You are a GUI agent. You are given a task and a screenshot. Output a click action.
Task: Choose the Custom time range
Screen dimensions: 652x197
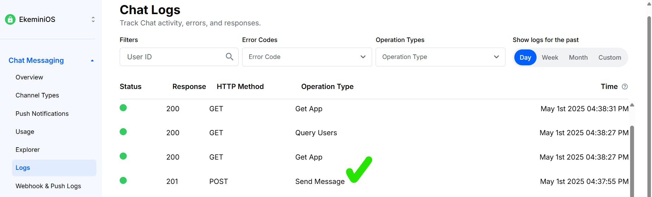[x=610, y=58]
